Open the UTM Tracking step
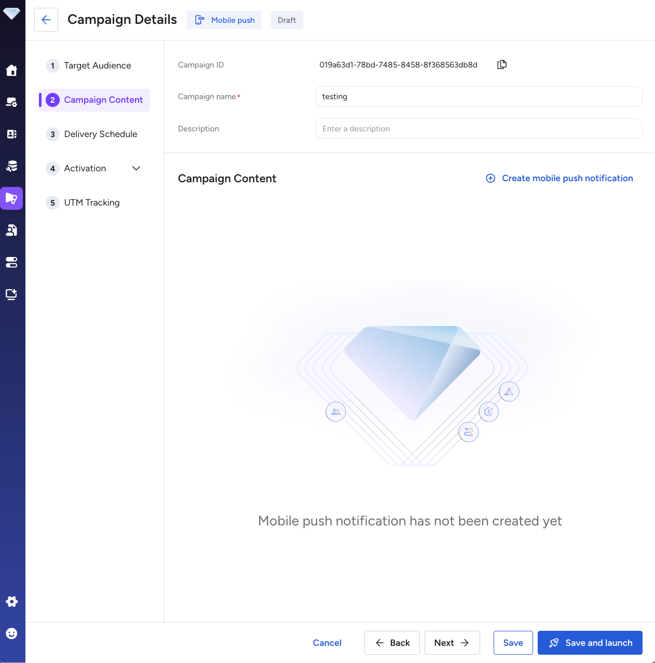 click(x=91, y=202)
